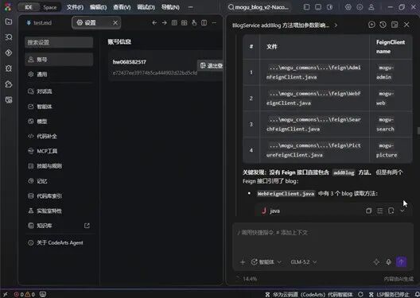
Task: Switch to IDE mode
Action: click(29, 7)
